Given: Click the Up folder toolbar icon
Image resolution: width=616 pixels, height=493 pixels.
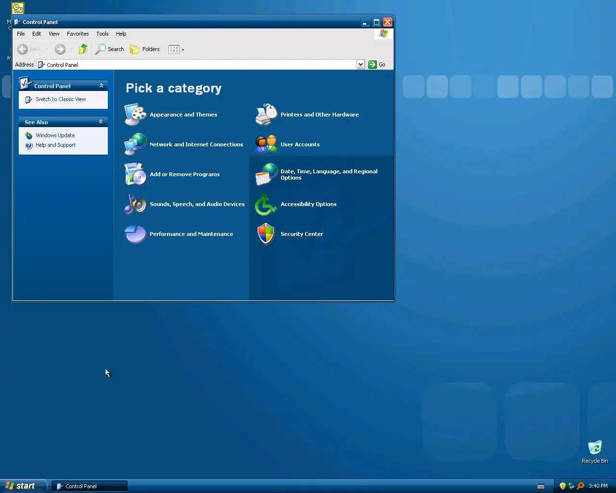Looking at the screenshot, I should pos(83,49).
